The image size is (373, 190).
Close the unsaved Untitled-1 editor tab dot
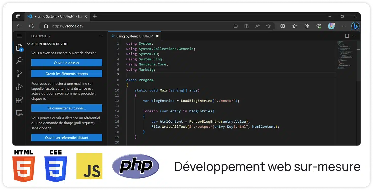157,36
